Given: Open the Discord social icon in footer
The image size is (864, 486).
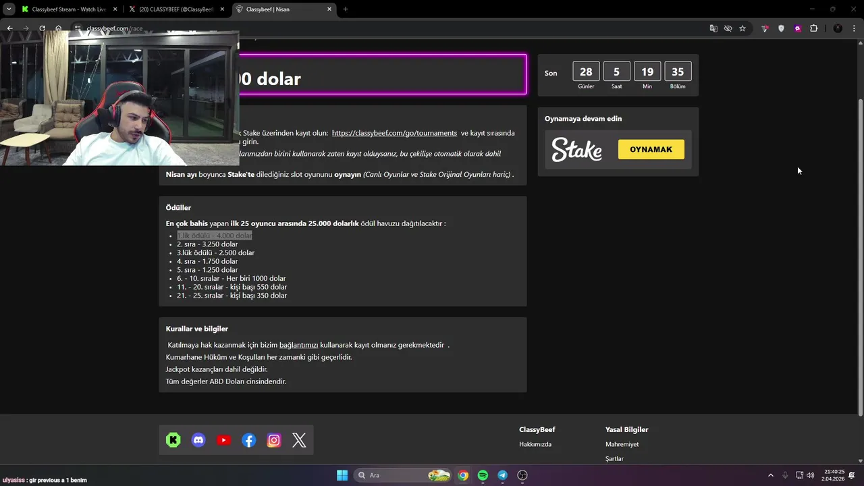Looking at the screenshot, I should point(198,440).
